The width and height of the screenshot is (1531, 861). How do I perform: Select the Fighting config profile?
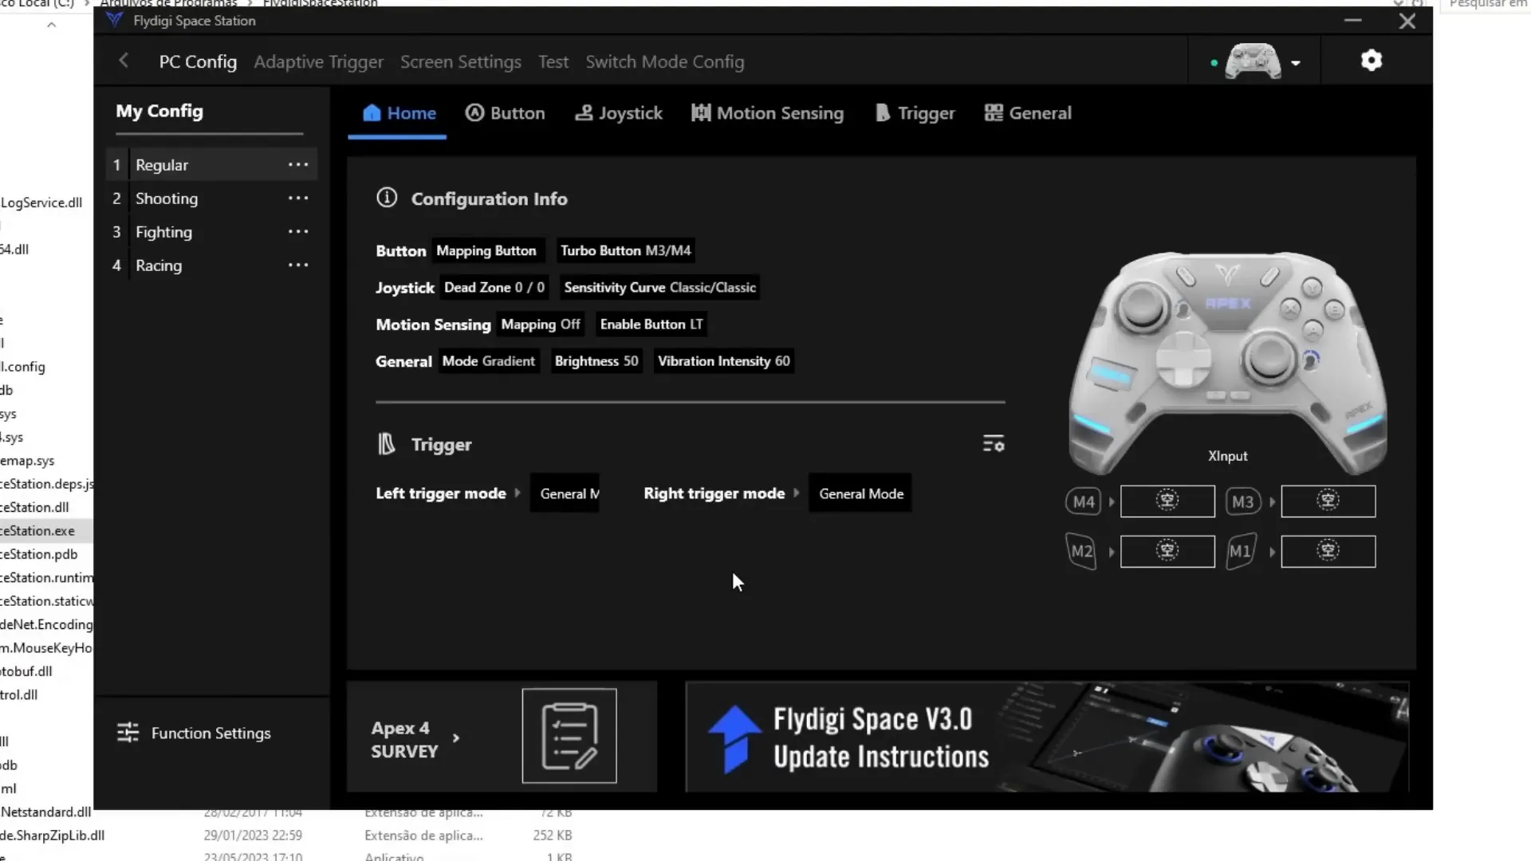click(211, 232)
